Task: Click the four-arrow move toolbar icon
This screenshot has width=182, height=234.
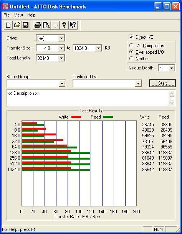Action: click(x=55, y=25)
